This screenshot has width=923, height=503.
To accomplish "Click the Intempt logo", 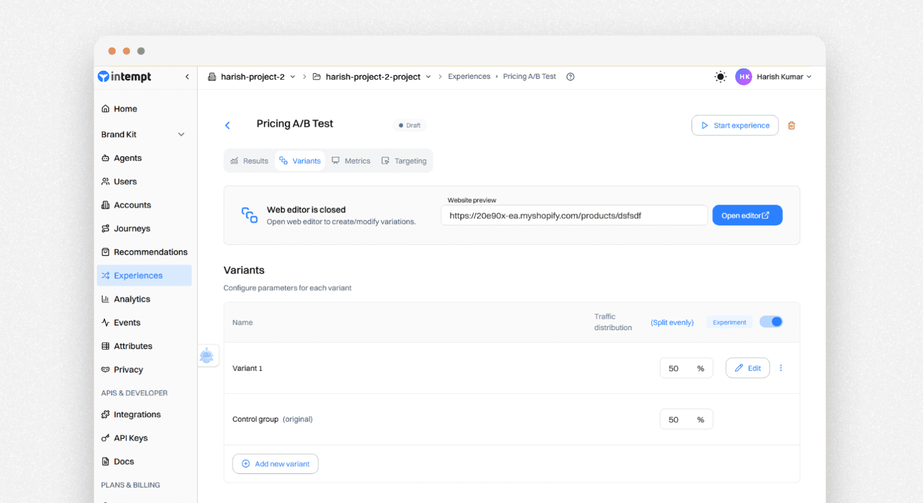I will coord(125,77).
